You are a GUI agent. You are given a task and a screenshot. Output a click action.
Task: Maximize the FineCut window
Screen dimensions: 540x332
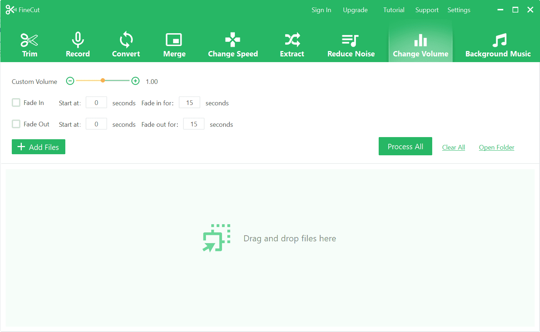tap(515, 10)
